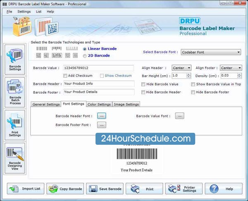248x201 pixels.
Task: Open the File menu
Action: click(10, 12)
